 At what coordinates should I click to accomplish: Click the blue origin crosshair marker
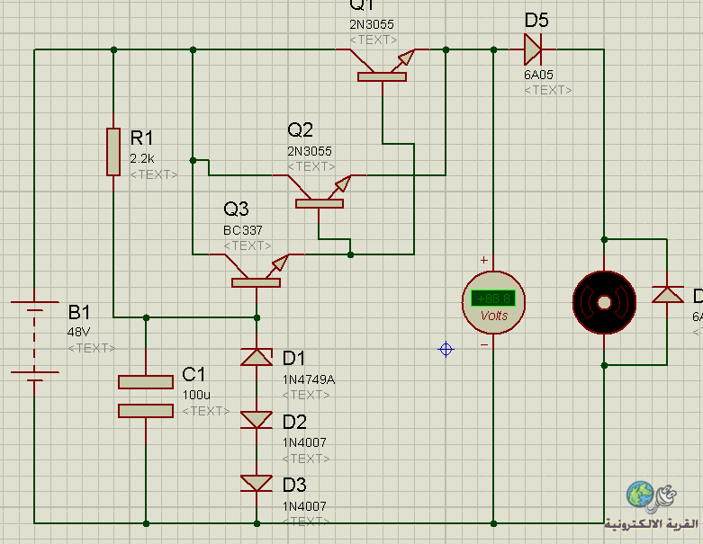(x=446, y=349)
